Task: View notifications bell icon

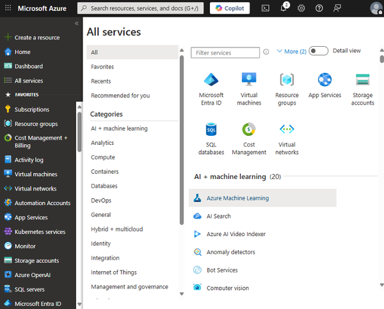Action: point(284,8)
